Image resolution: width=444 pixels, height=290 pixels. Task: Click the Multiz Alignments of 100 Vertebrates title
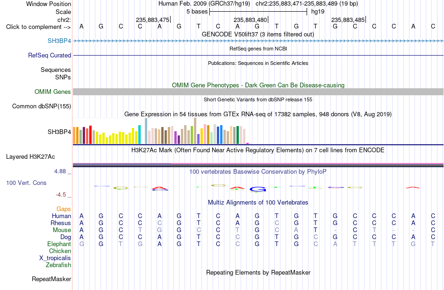pyautogui.click(x=258, y=202)
